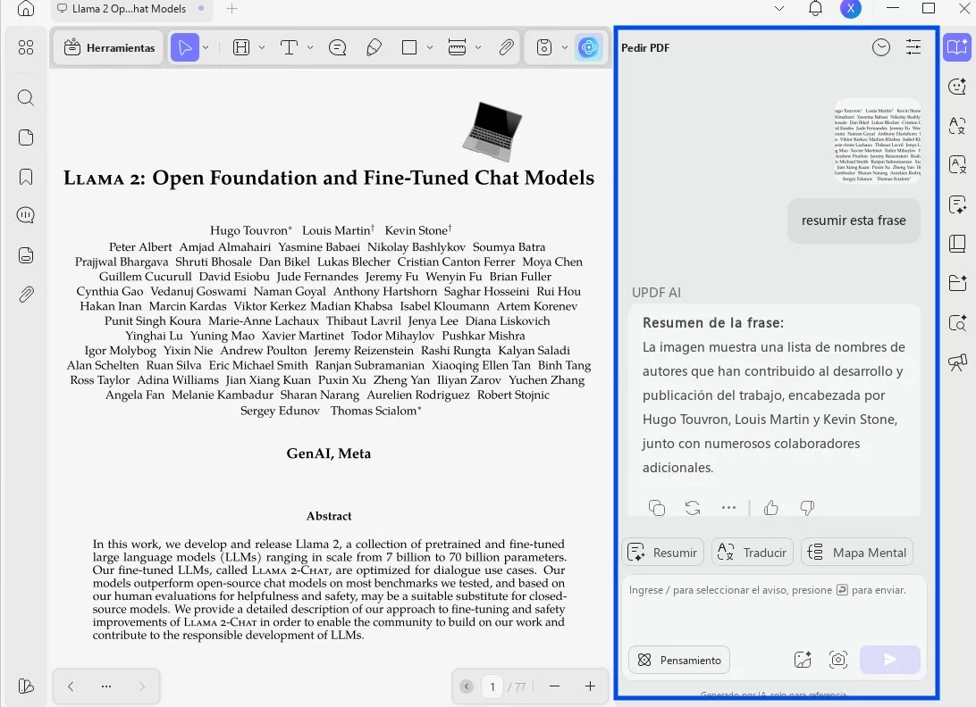
Task: Toggle the UPDF AI assistant toolbar button
Action: tap(588, 47)
